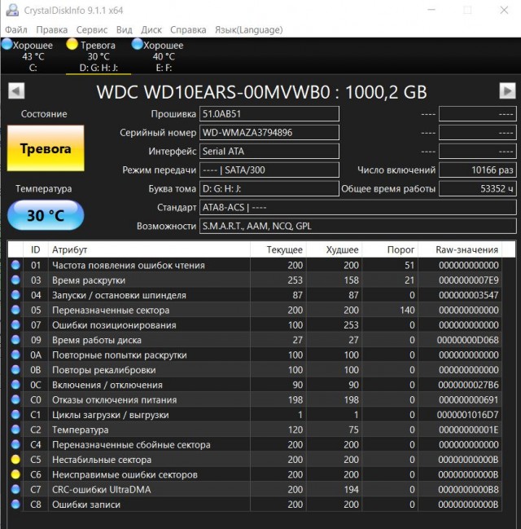This screenshot has width=521, height=529.
Task: Click status icon for attribute 09 Время работы диска
Action: 15,340
